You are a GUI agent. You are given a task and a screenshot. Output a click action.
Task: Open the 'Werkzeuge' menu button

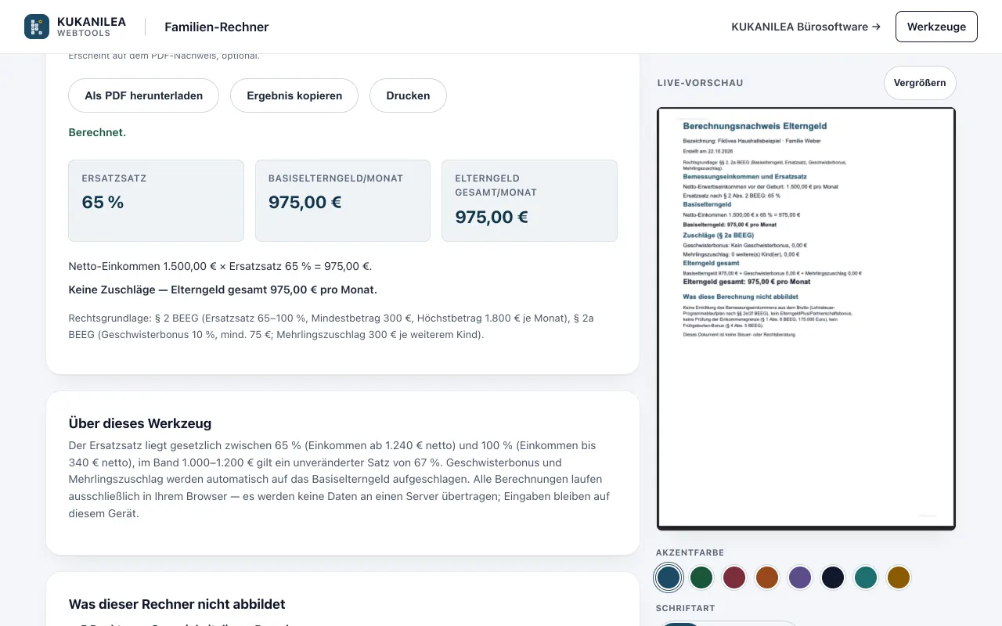(936, 27)
